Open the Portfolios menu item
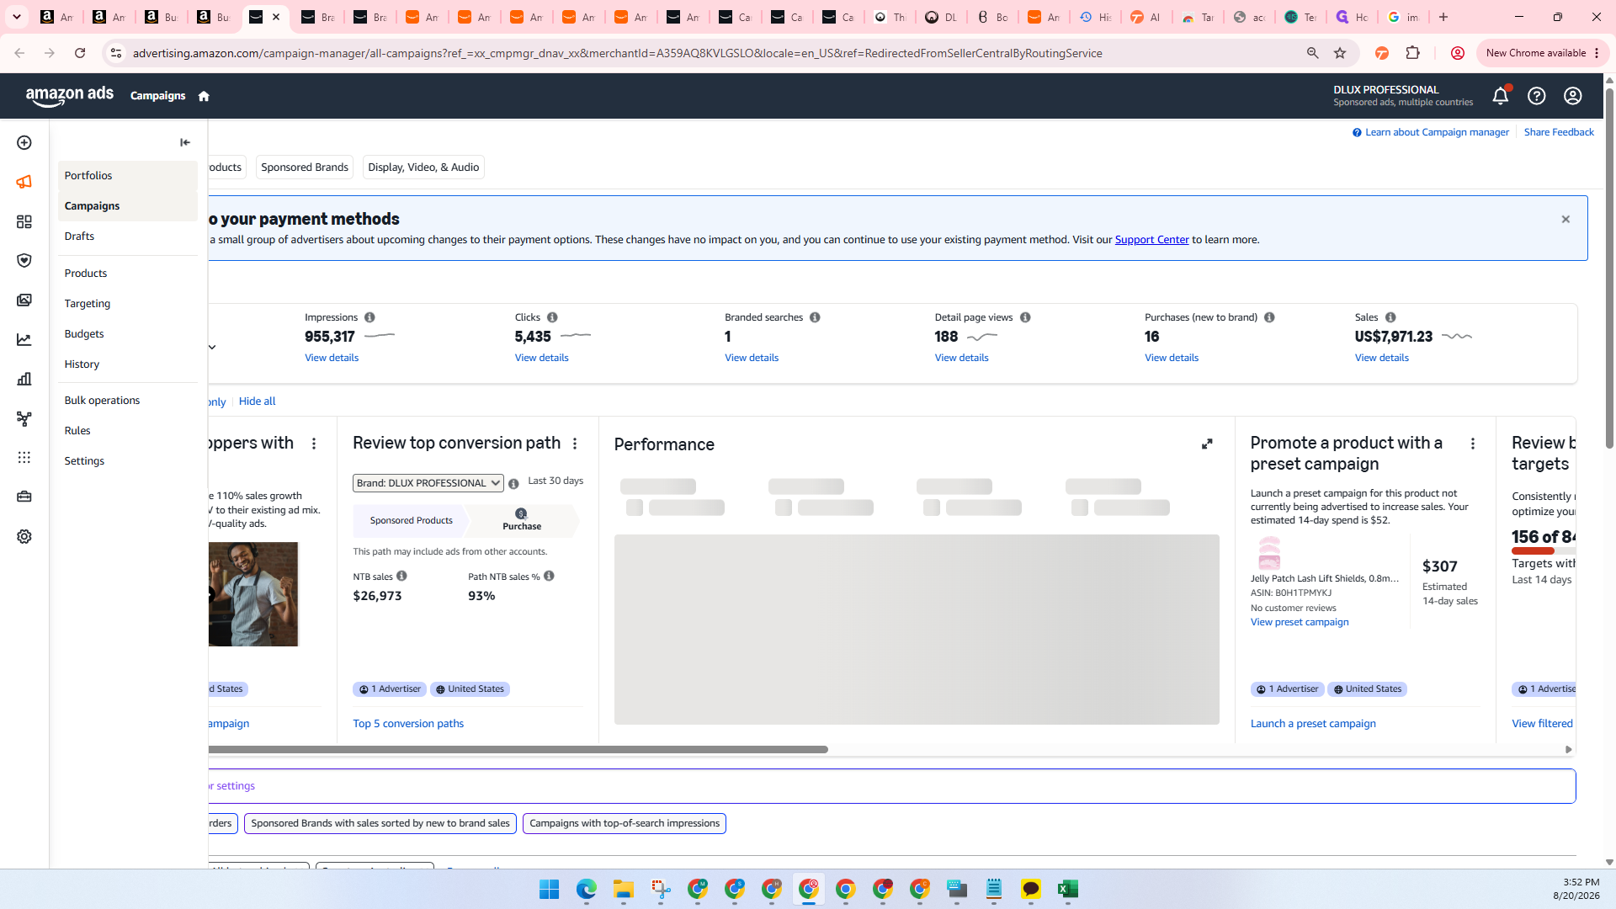The image size is (1616, 909). click(x=128, y=176)
